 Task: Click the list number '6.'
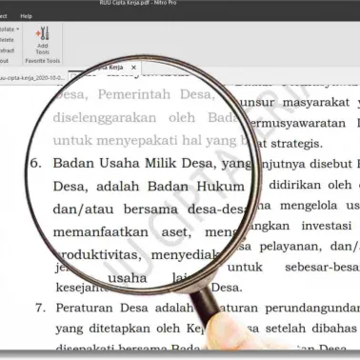pyautogui.click(x=36, y=164)
